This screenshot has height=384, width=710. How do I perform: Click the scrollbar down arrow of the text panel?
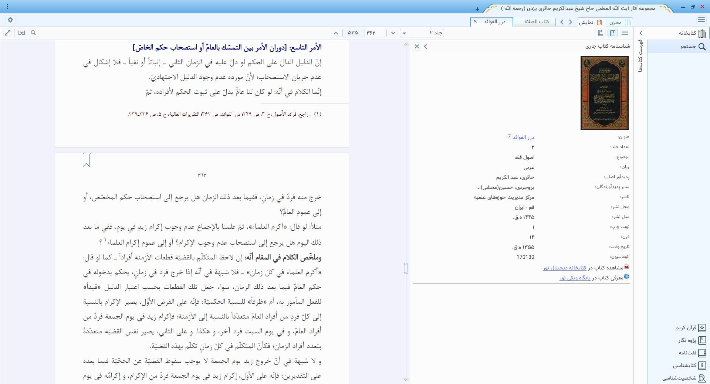point(406,380)
